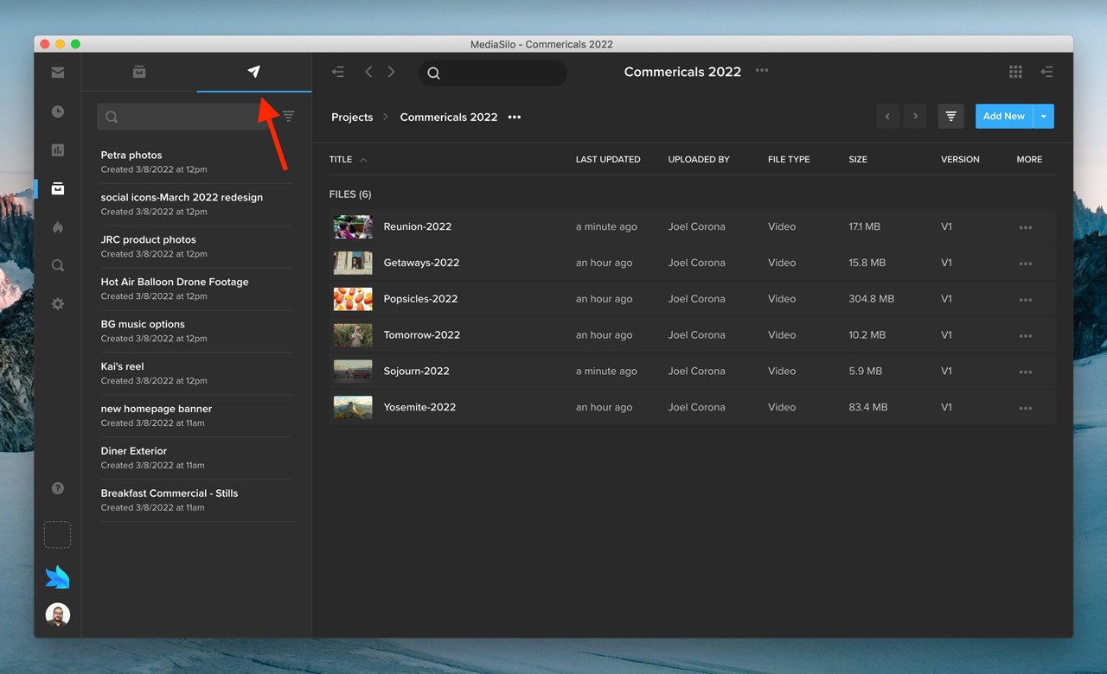Collapse the left panel arrow icon
The height and width of the screenshot is (674, 1107).
click(338, 72)
